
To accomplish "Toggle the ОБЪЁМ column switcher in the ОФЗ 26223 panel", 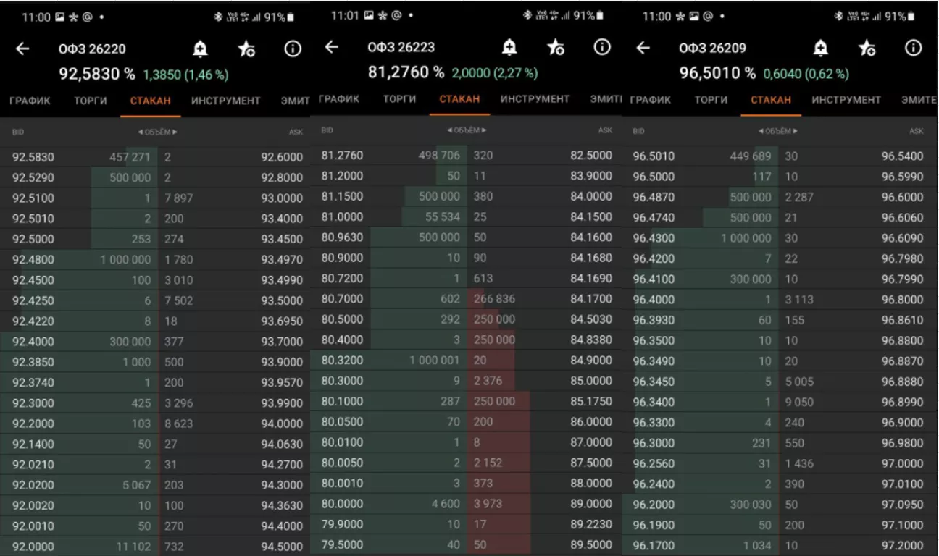I will pyautogui.click(x=467, y=130).
